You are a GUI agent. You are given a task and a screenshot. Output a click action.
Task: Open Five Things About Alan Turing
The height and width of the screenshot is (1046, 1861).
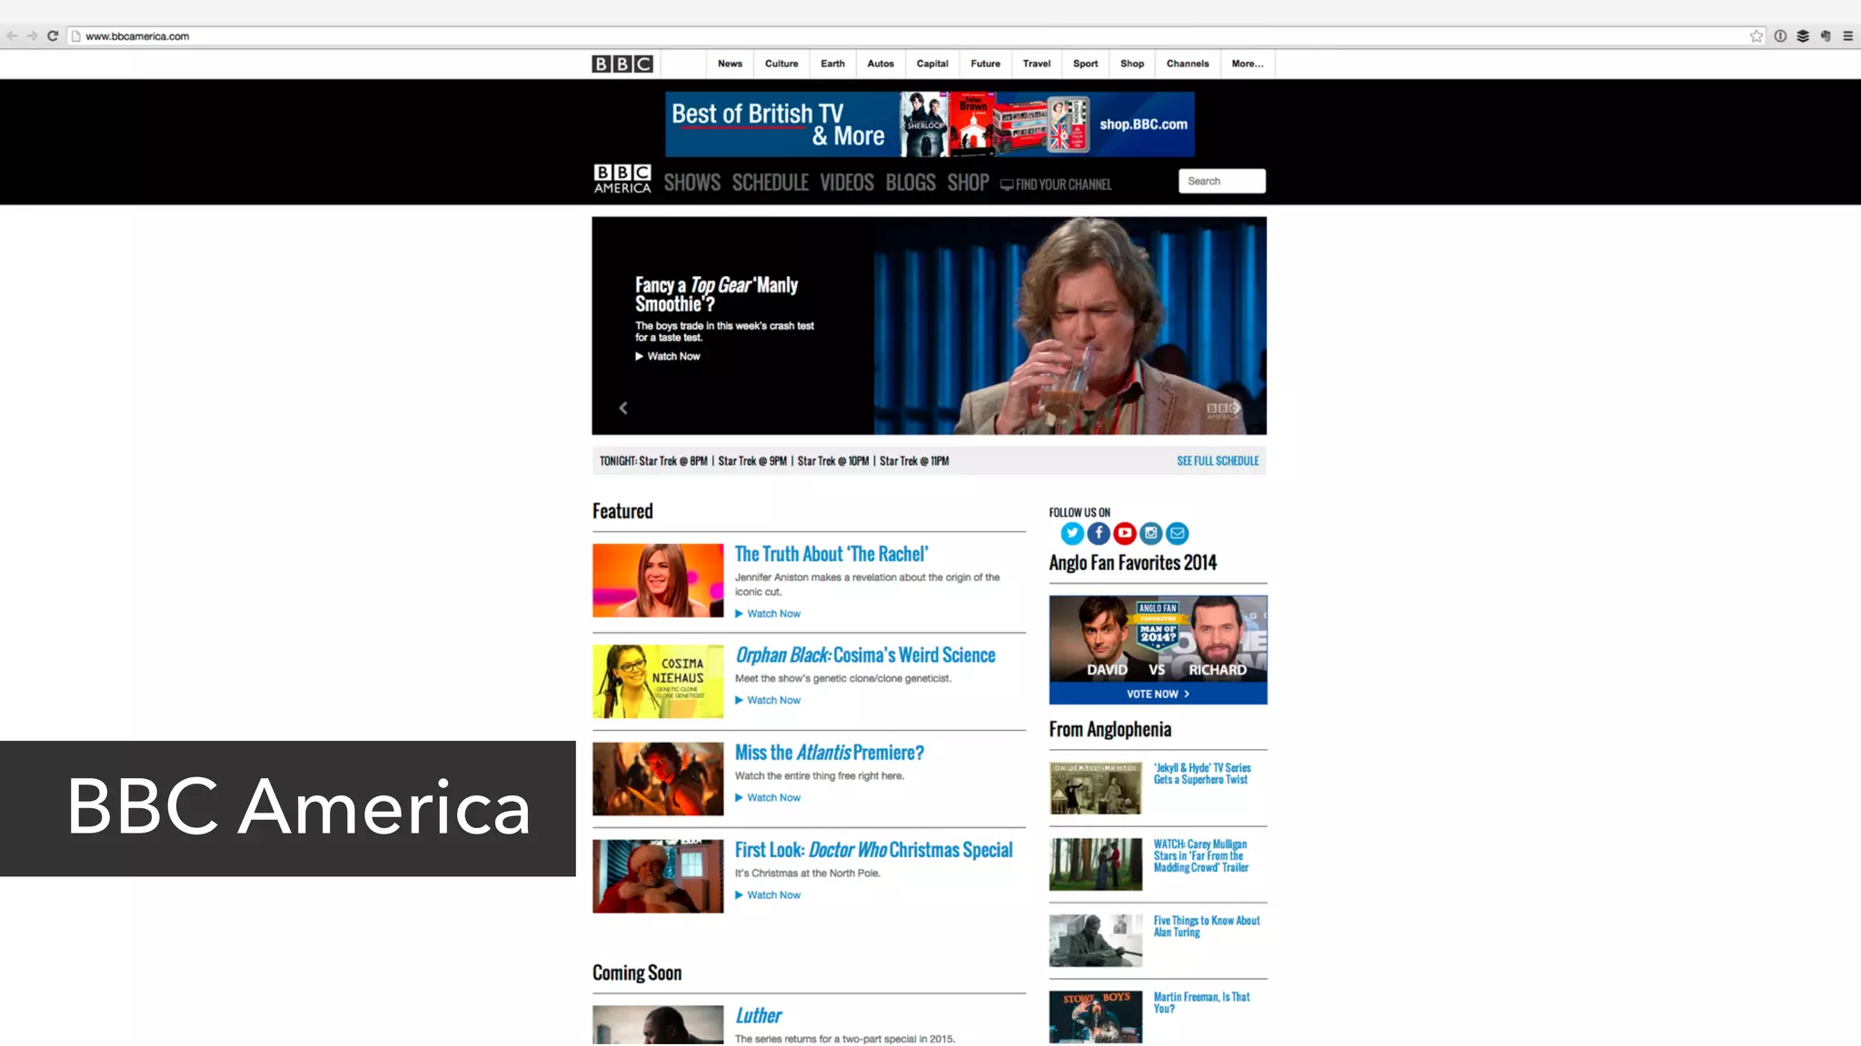(1207, 926)
